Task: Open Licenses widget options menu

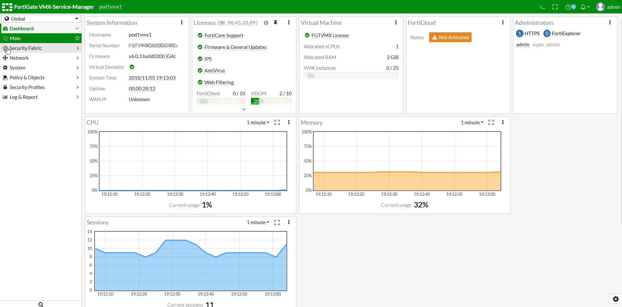Action: 289,23
